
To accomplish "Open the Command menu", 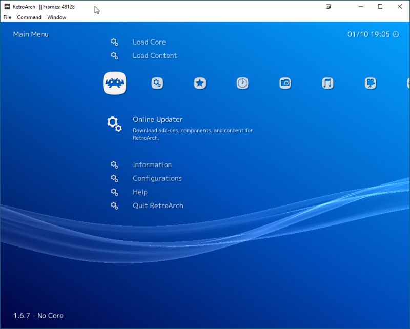I will [x=29, y=17].
